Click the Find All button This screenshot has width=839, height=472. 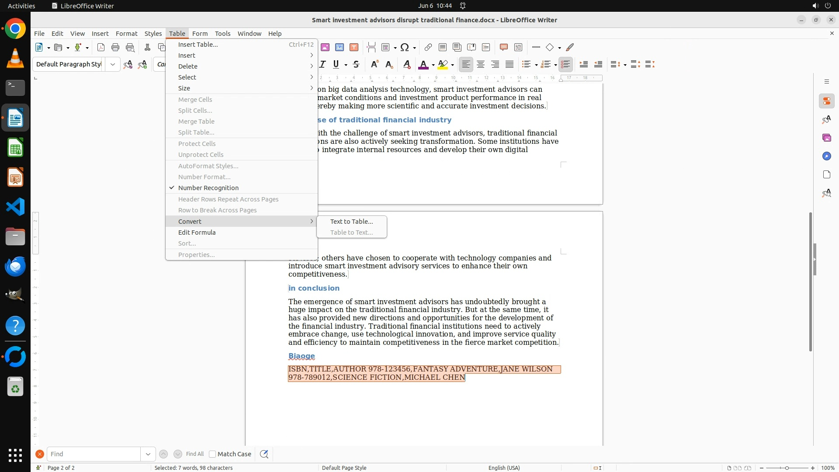click(195, 454)
